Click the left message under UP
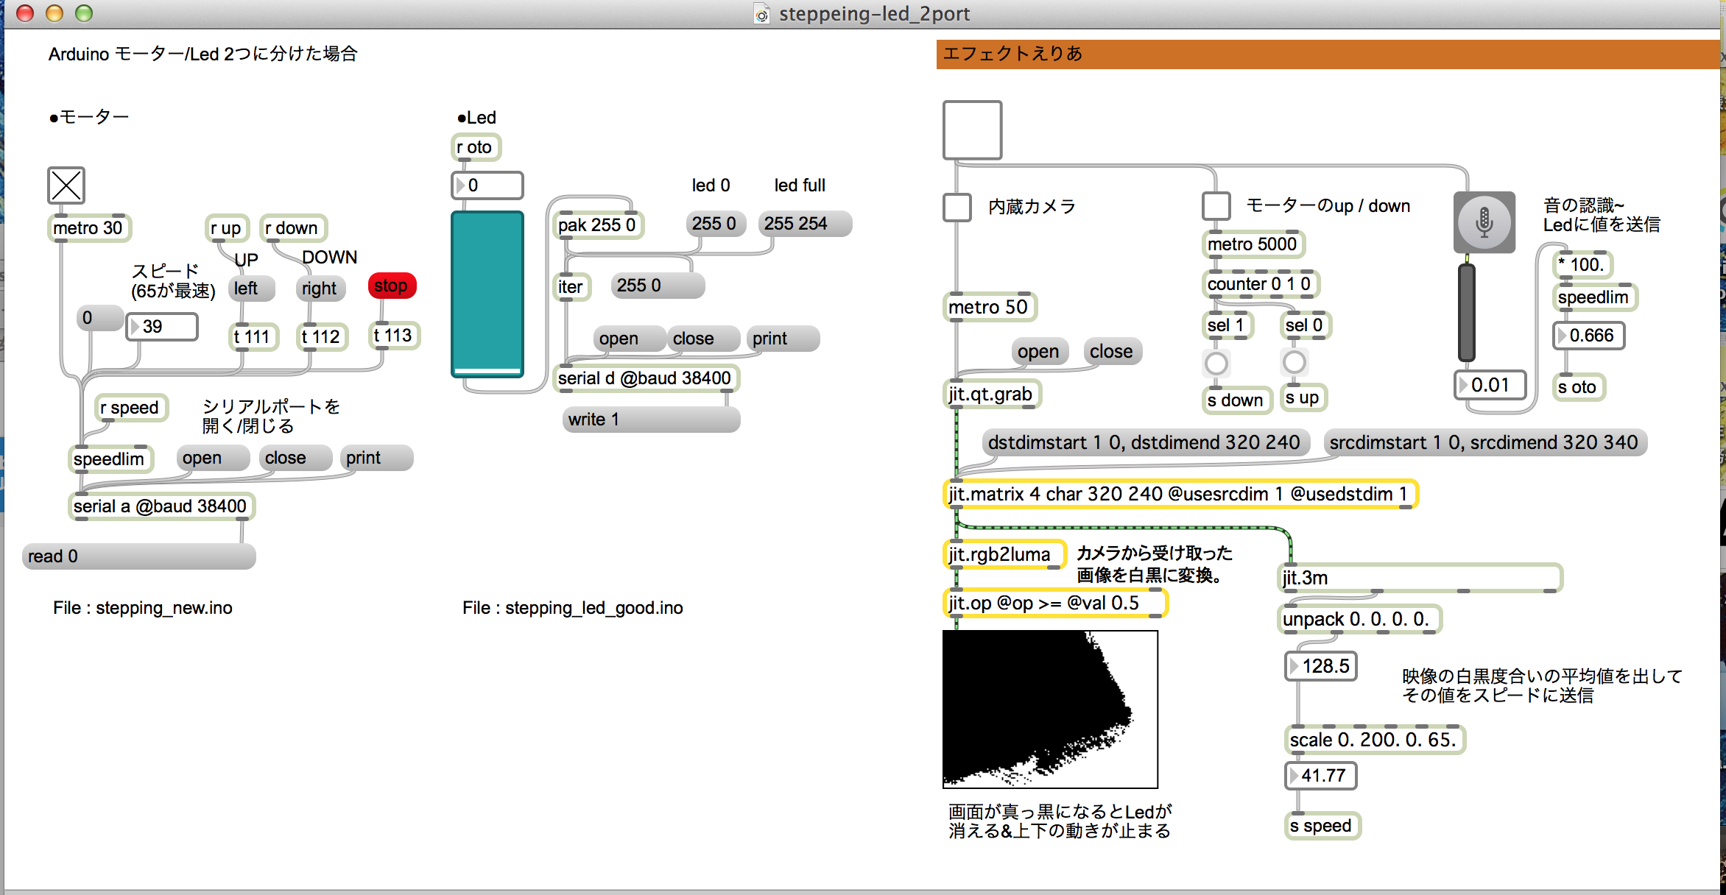The height and width of the screenshot is (895, 1726). click(250, 289)
